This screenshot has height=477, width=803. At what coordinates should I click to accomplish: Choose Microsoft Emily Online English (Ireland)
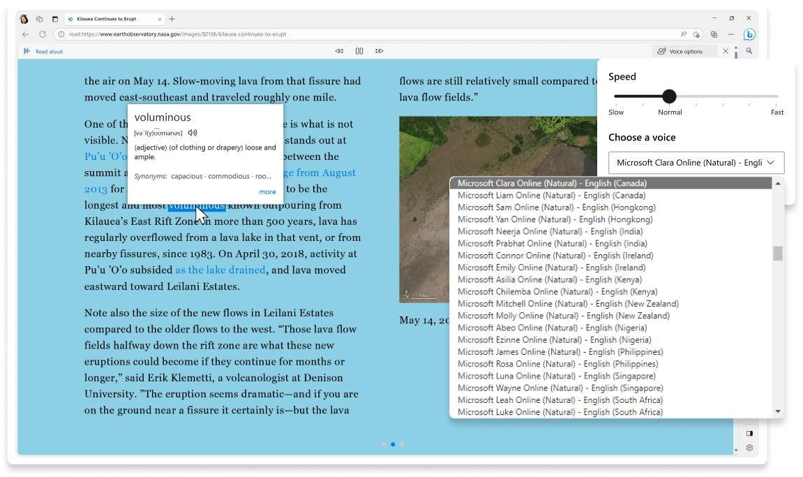click(610, 267)
